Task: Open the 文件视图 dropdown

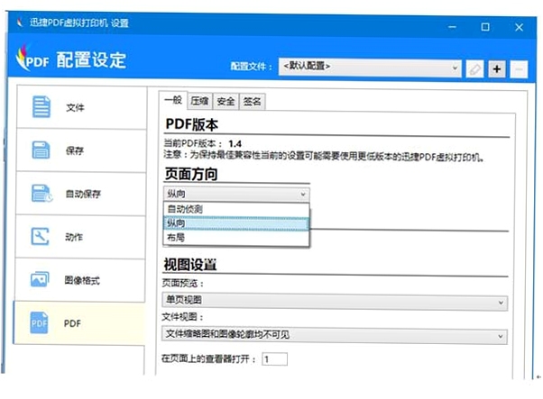Action: pos(335,335)
